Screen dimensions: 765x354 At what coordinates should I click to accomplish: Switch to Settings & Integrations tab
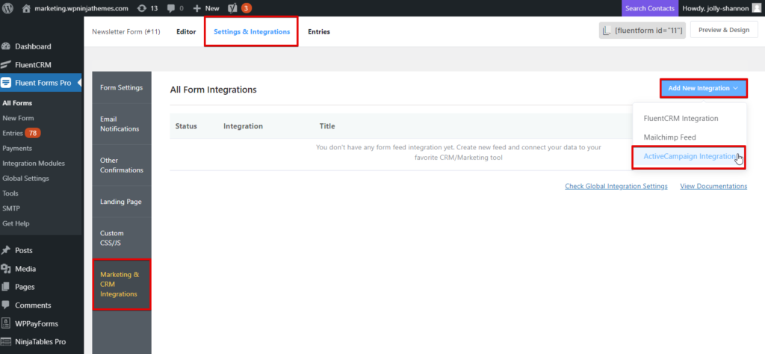251,31
